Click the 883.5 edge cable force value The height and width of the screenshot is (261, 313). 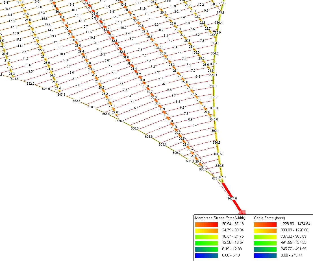point(218,154)
